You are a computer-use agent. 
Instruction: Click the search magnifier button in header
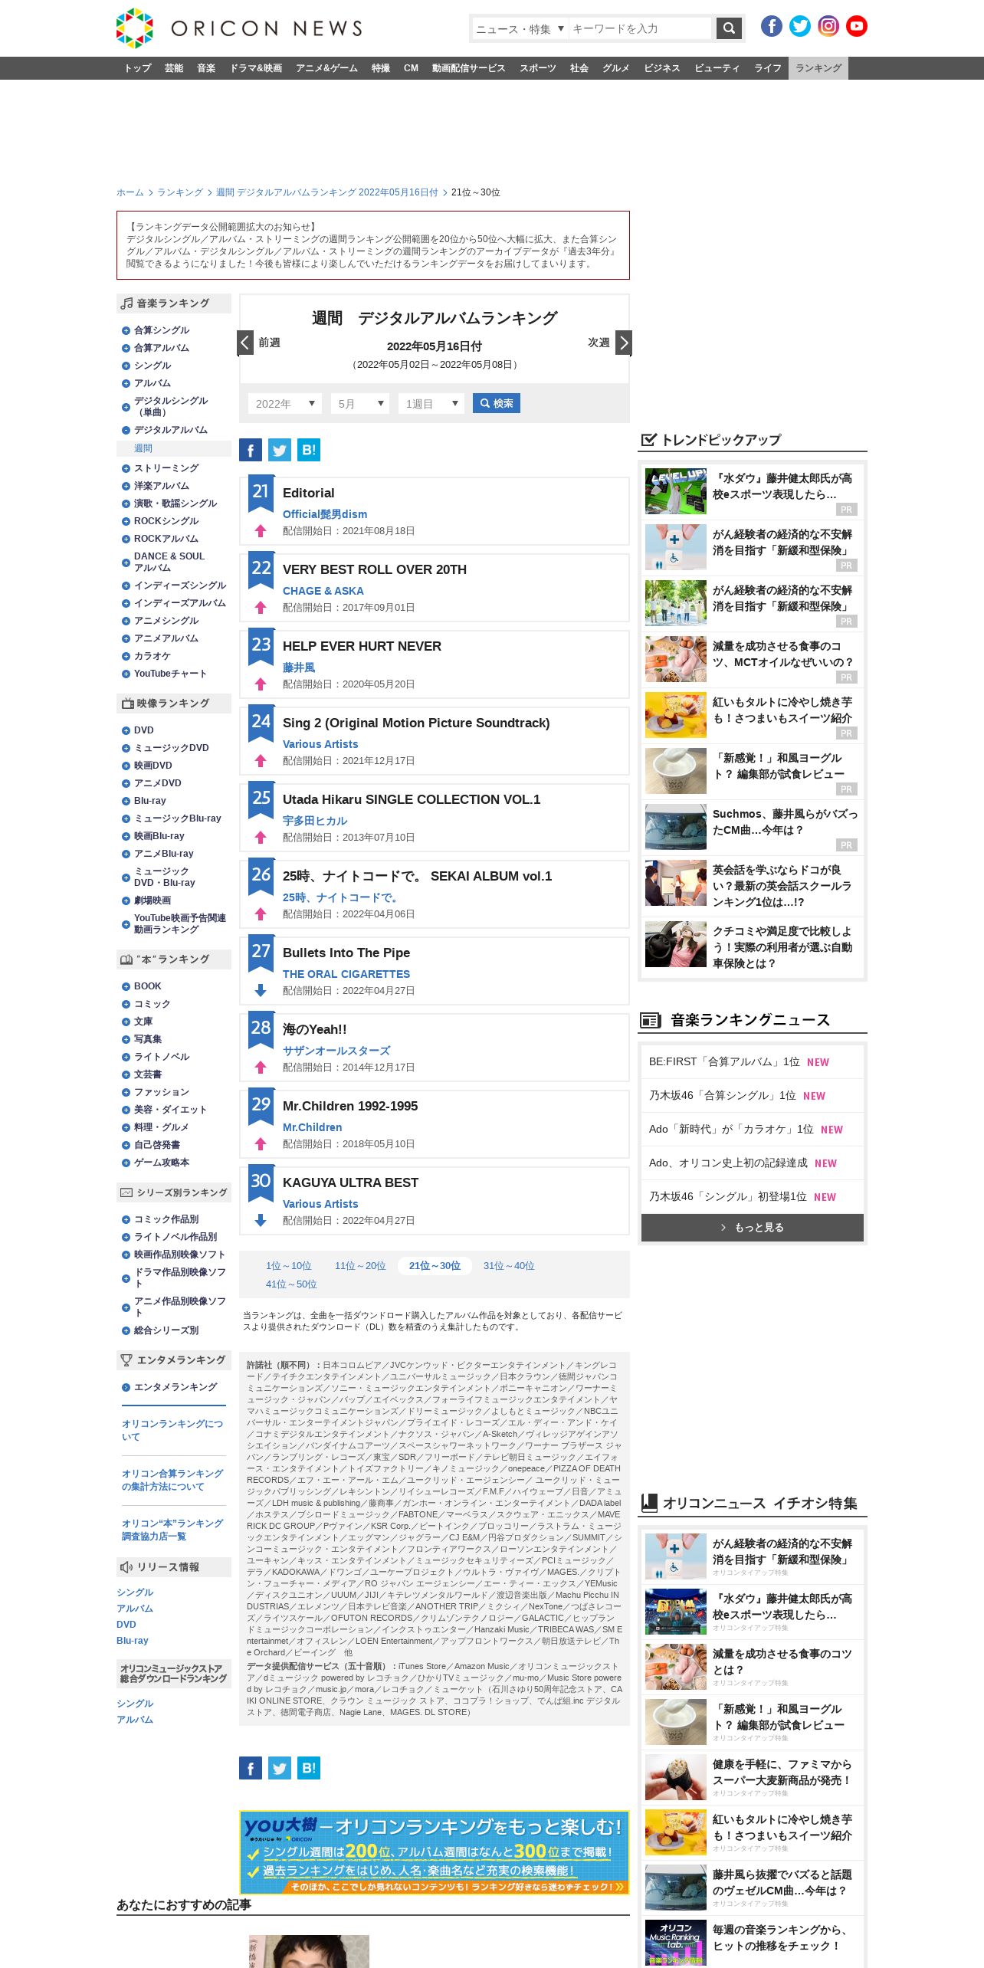point(729,28)
